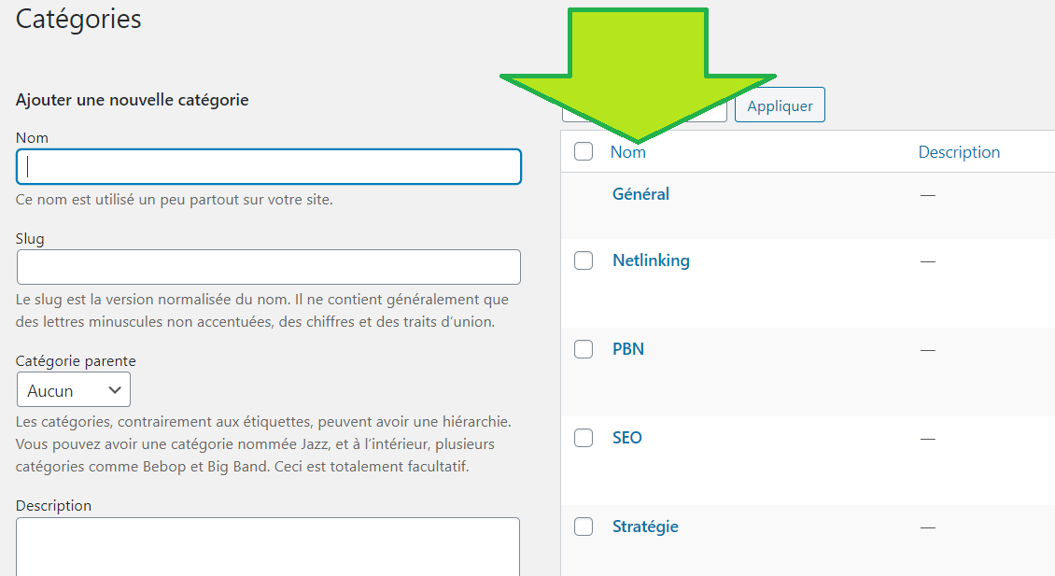
Task: Check the PBN category checkbox
Action: (584, 349)
